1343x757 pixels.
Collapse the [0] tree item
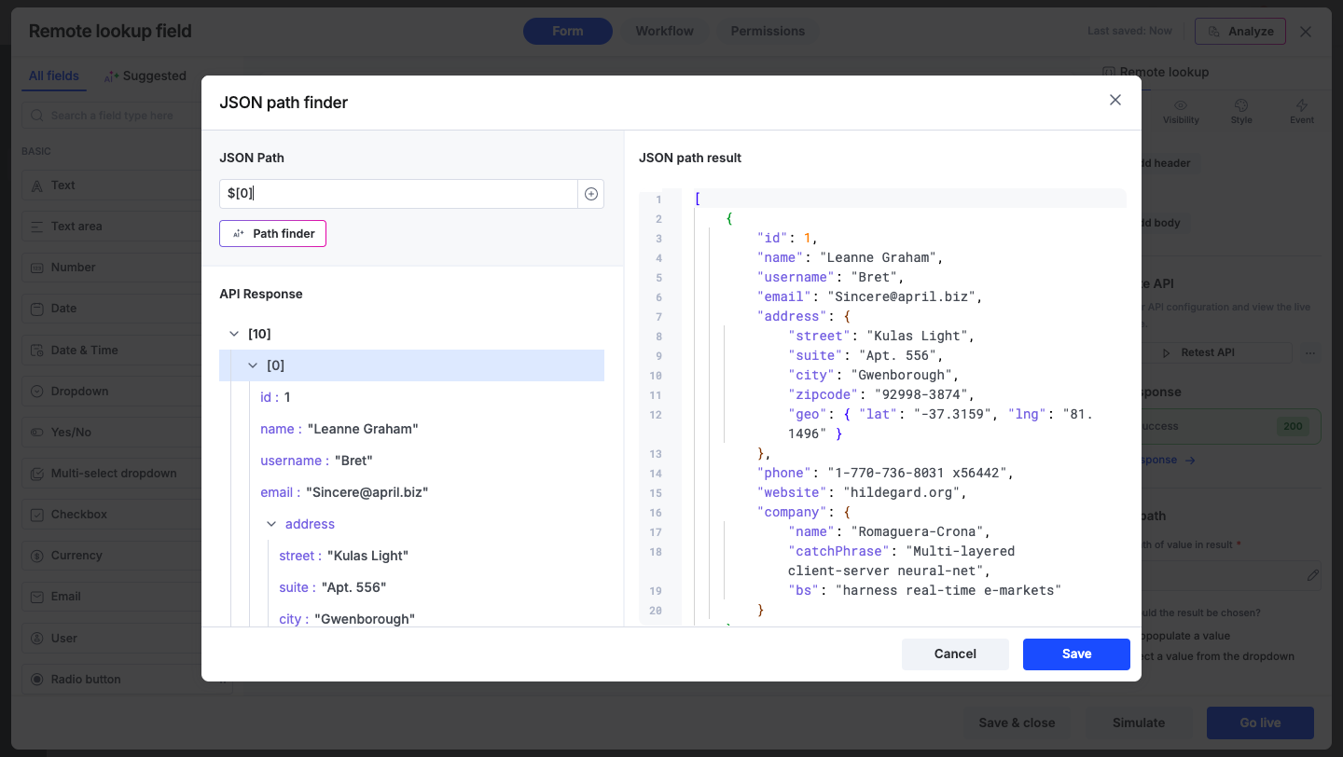252,365
